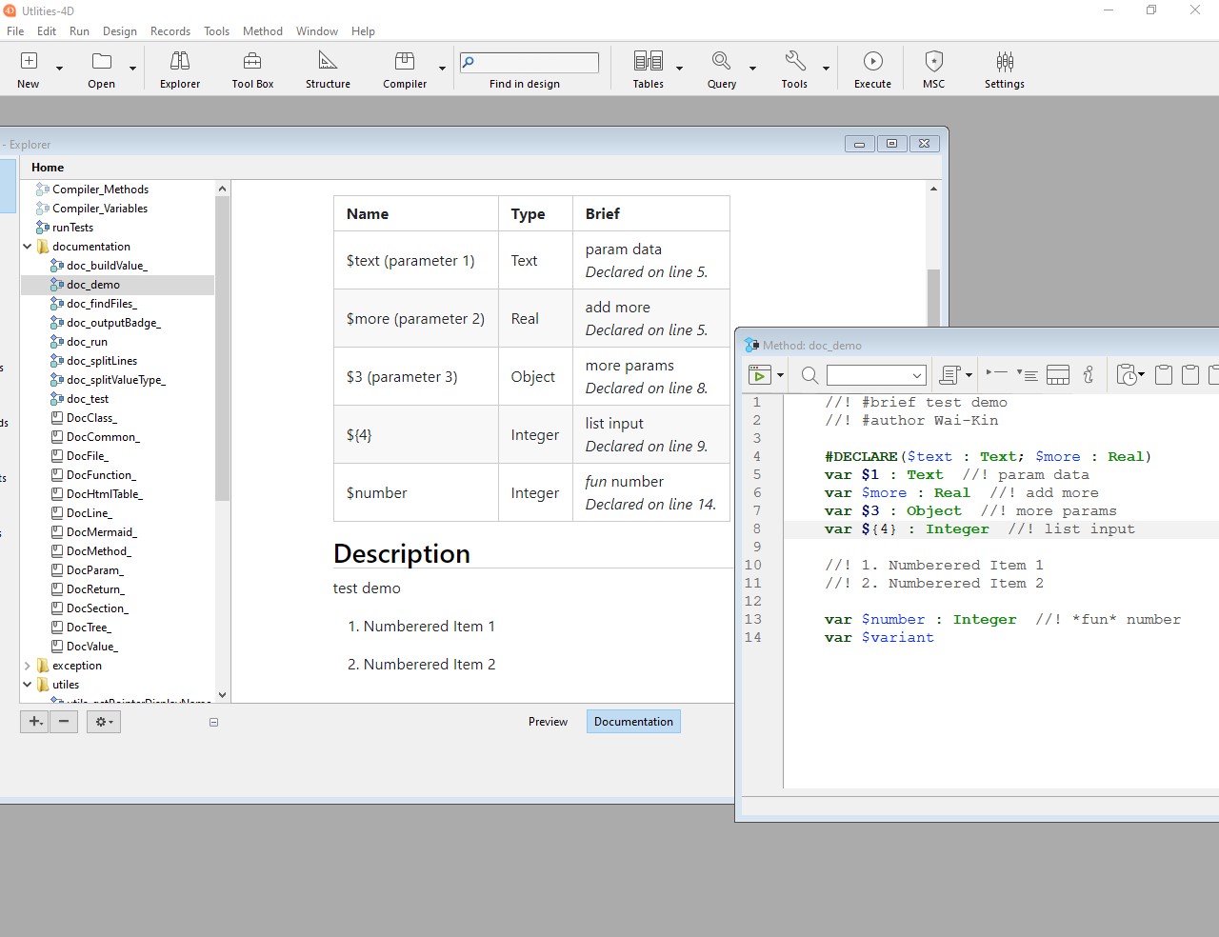Expand the exception folder
This screenshot has width=1219, height=937.
(x=28, y=666)
